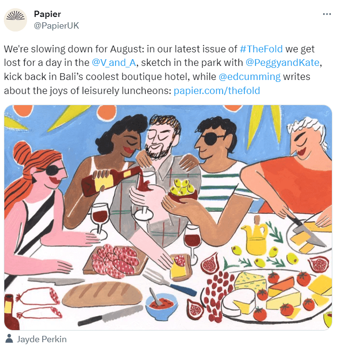Click the person icon beside Jayde Perkin
Viewport: 342px width, 348px height.
pyautogui.click(x=9, y=339)
